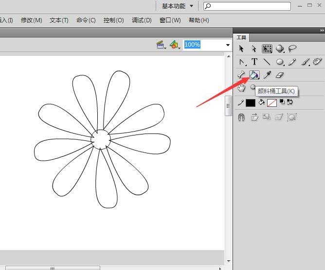Choose the Hand tool
This screenshot has height=270, width=325.
coord(241,88)
